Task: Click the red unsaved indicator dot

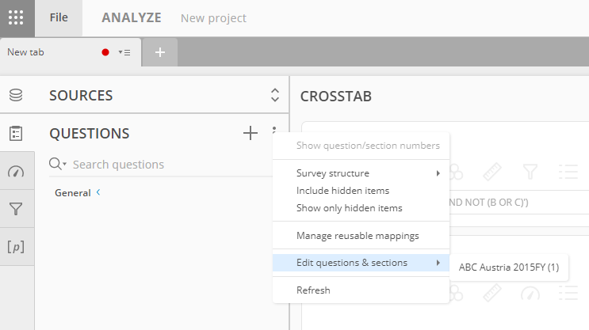Action: pyautogui.click(x=105, y=52)
